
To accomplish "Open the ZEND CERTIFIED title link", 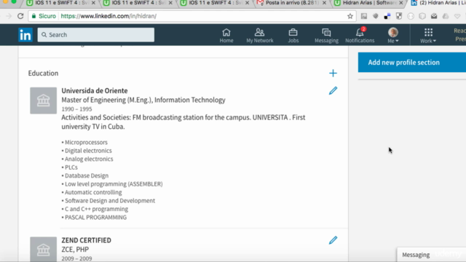I will (86, 240).
